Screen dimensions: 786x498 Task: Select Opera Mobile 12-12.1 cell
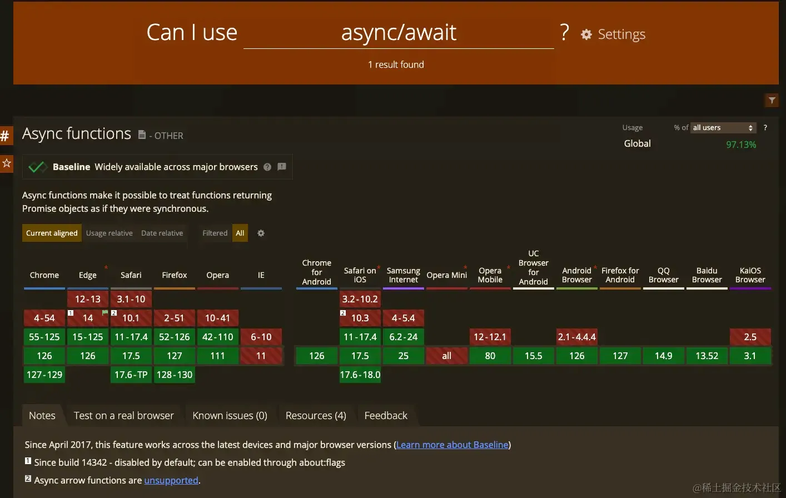tap(490, 337)
